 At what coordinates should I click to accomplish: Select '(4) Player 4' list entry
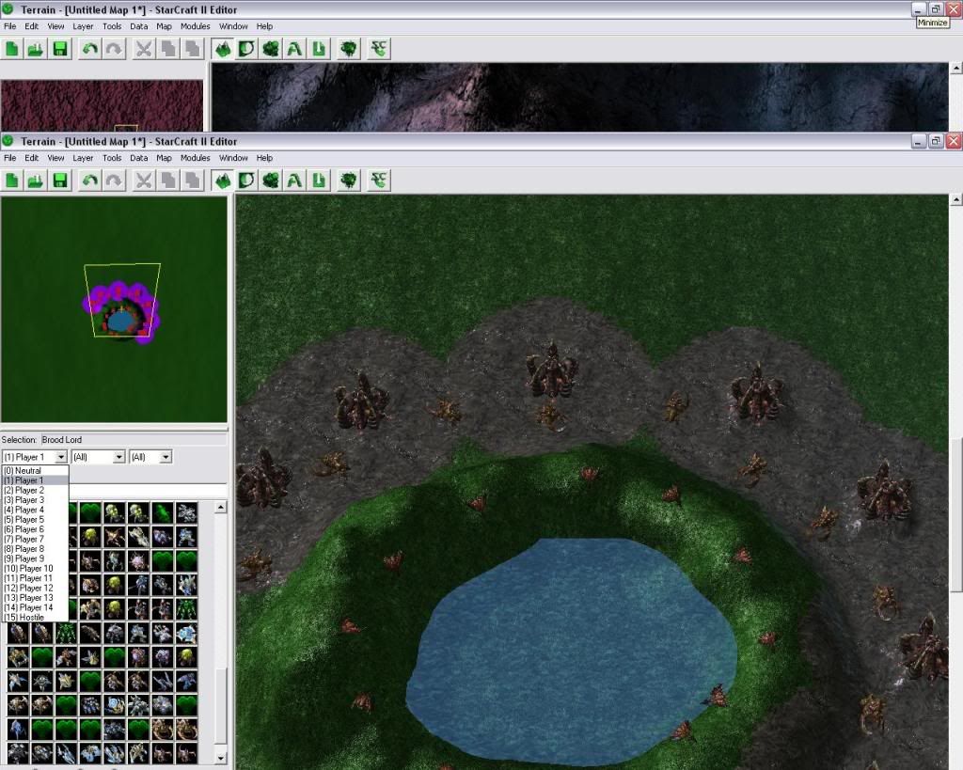[35, 510]
